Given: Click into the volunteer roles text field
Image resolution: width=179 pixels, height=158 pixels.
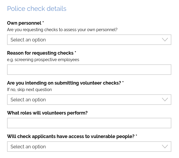Looking at the screenshot, I should click(x=89, y=123).
